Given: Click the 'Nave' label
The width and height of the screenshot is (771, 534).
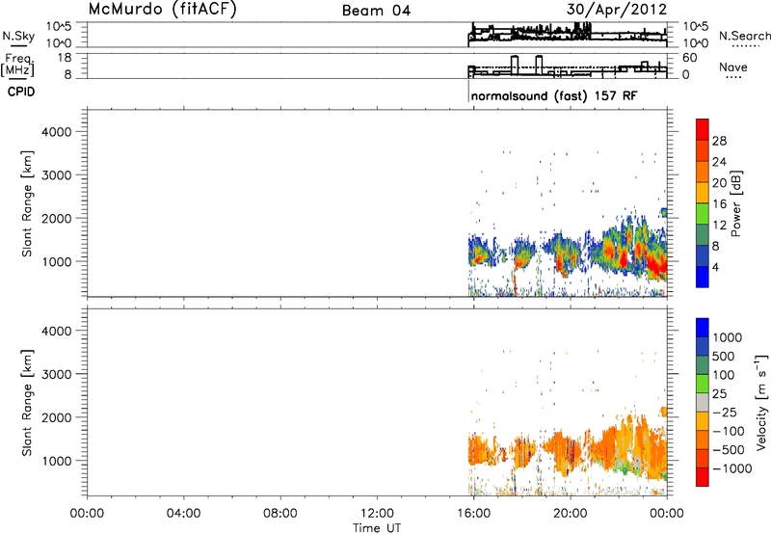Looking at the screenshot, I should tap(733, 67).
